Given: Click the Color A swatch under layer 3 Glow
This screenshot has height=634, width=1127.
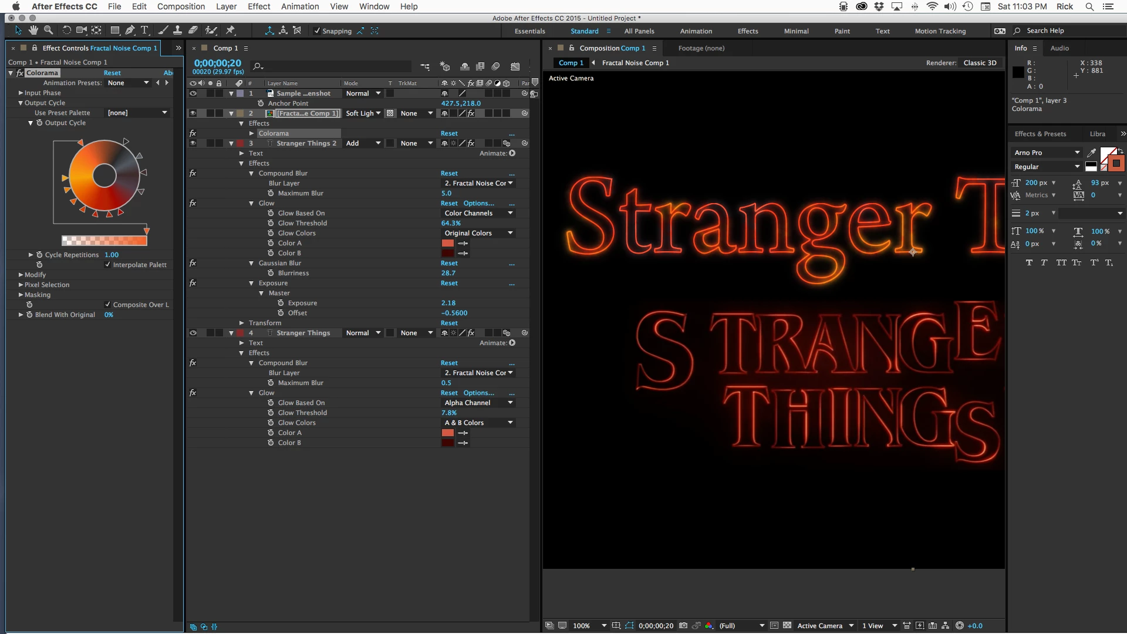Looking at the screenshot, I should pyautogui.click(x=447, y=243).
